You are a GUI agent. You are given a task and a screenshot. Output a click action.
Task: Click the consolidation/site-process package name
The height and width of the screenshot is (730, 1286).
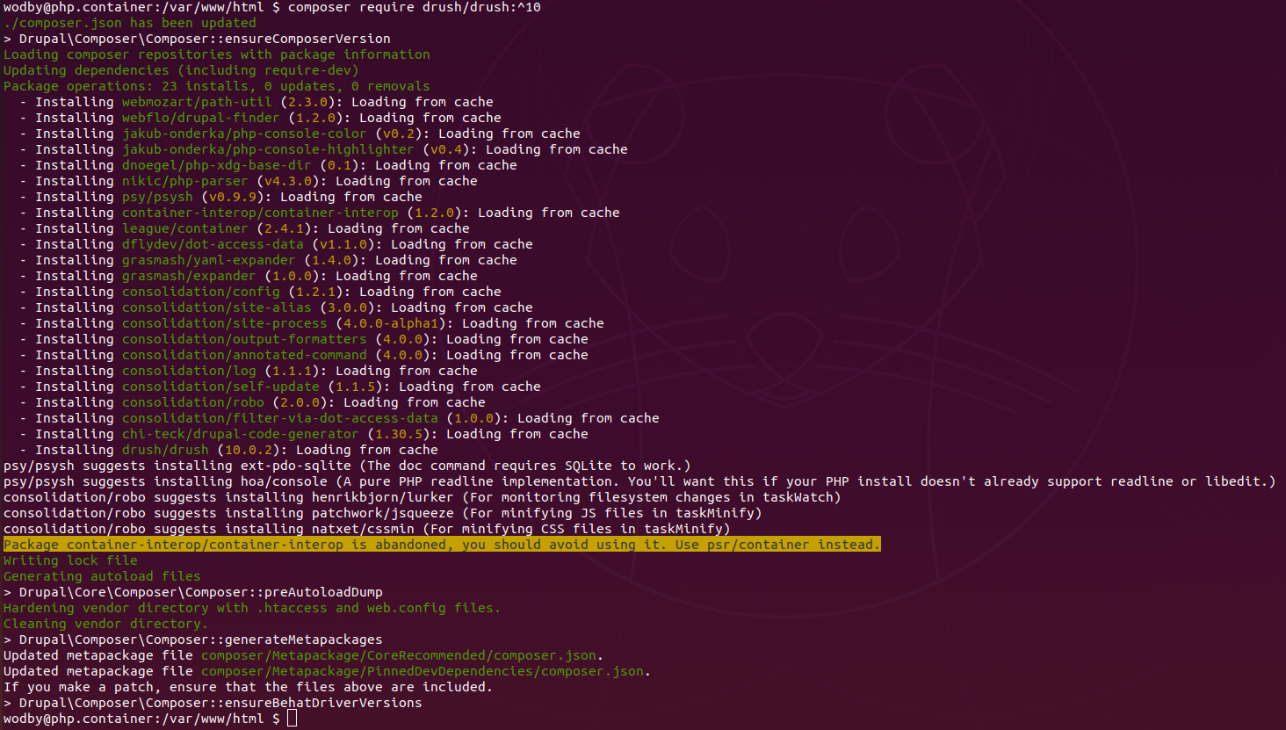pos(224,323)
